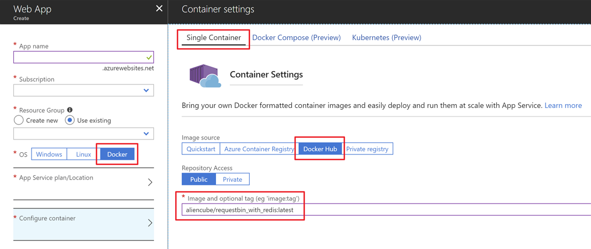The image size is (591, 249).
Task: Select Quickstart image source
Action: 201,149
